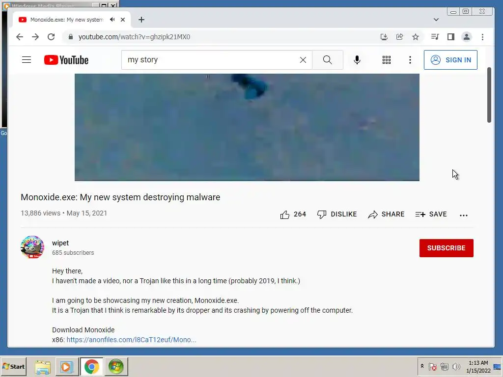Click the video title text
Screen dimensions: 503x377
tap(120, 197)
